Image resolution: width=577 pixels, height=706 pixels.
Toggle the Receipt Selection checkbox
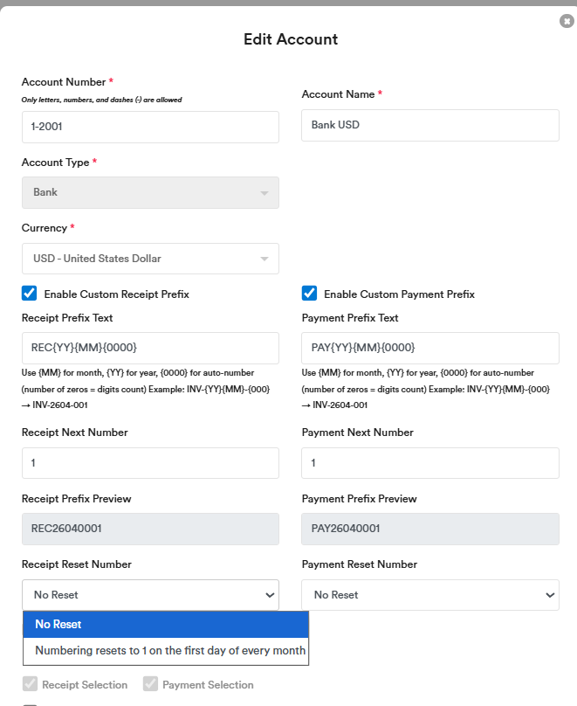click(30, 685)
